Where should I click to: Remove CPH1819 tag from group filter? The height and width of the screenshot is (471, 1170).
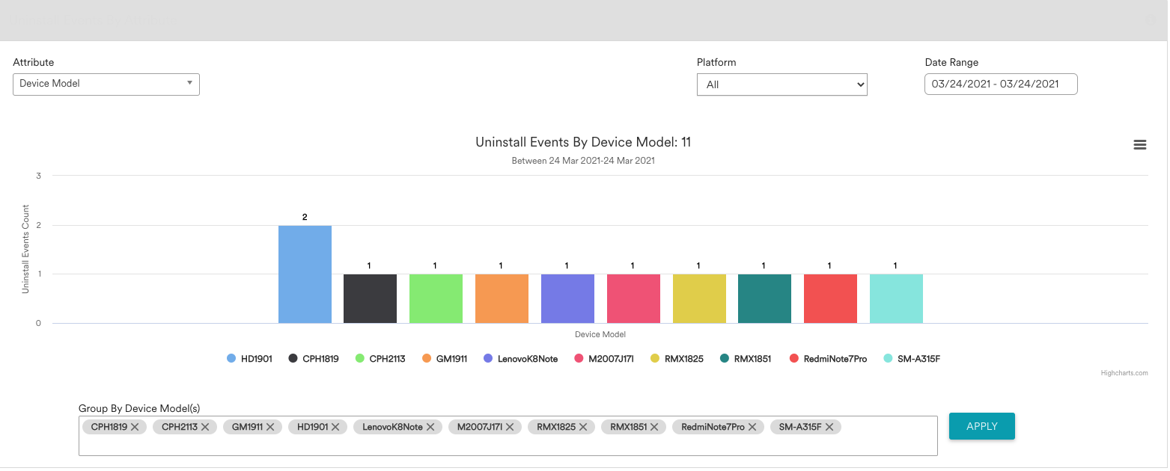[x=135, y=427]
